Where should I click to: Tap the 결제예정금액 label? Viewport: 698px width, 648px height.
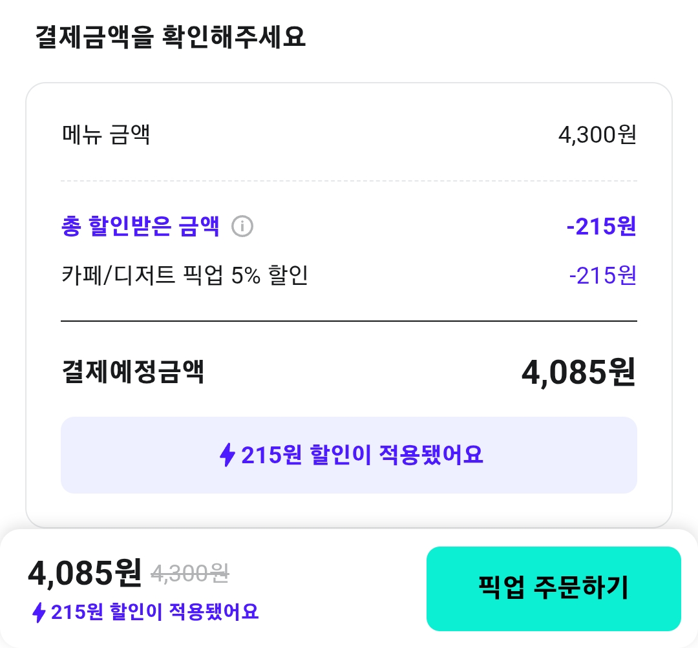tap(132, 372)
